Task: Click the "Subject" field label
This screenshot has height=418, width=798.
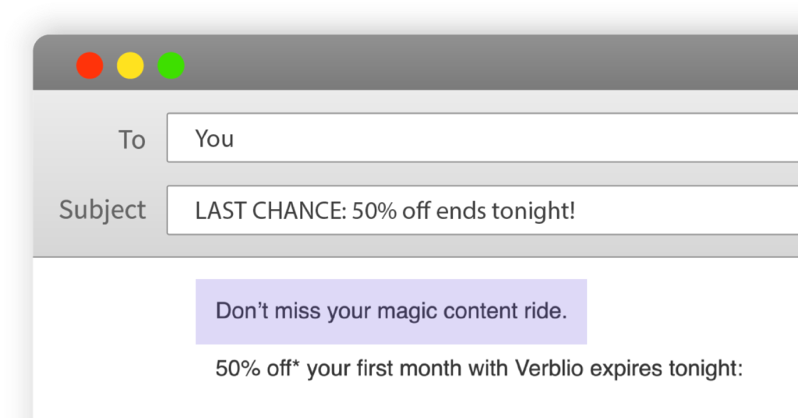Action: [102, 210]
